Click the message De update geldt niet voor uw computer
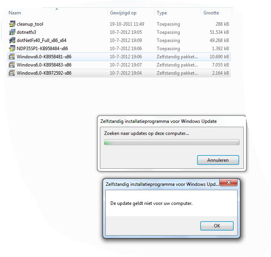271x257 pixels. [x=151, y=203]
